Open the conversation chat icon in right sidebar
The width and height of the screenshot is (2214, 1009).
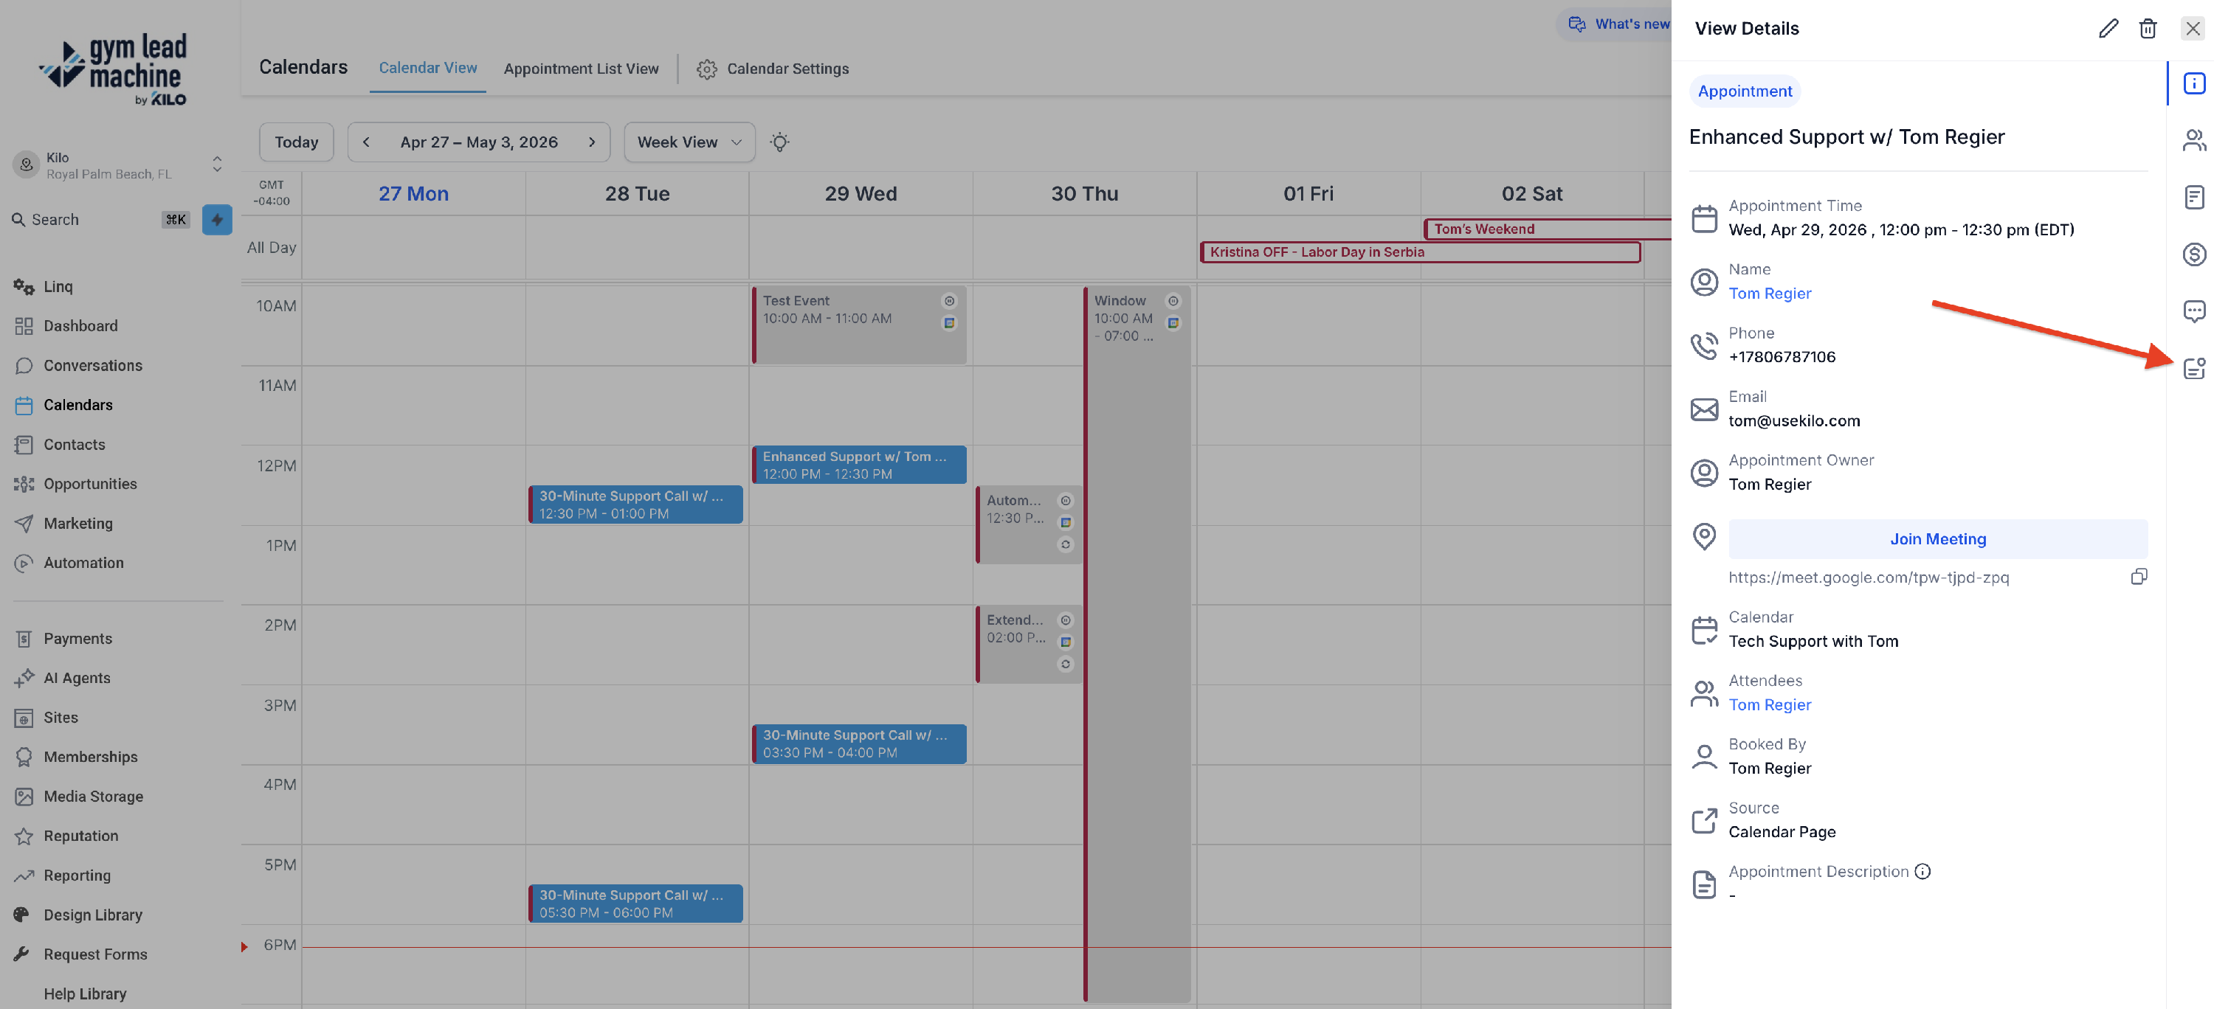point(2193,311)
